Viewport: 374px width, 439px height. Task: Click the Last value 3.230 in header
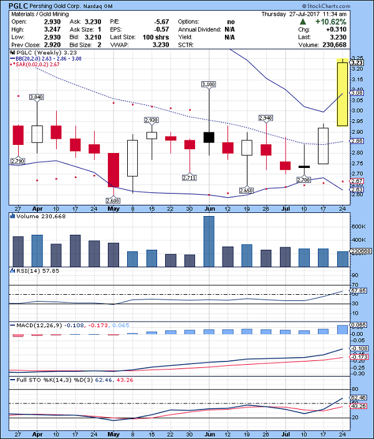tap(338, 37)
